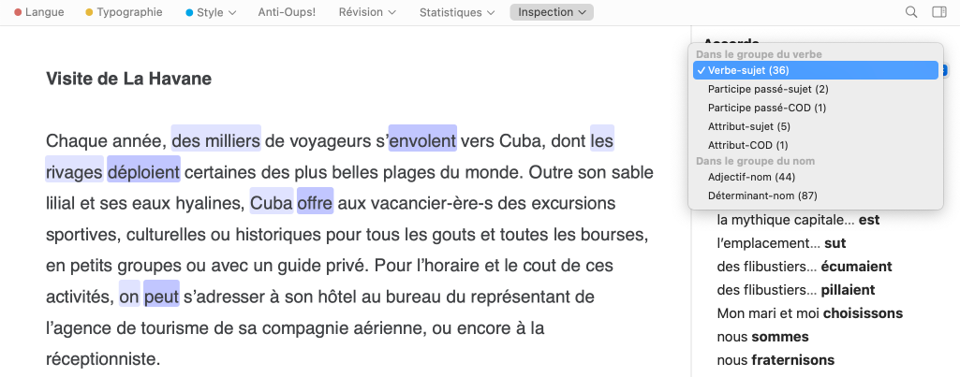Select the "nous fraternisons" result line
This screenshot has height=377, width=960.
[x=775, y=359]
